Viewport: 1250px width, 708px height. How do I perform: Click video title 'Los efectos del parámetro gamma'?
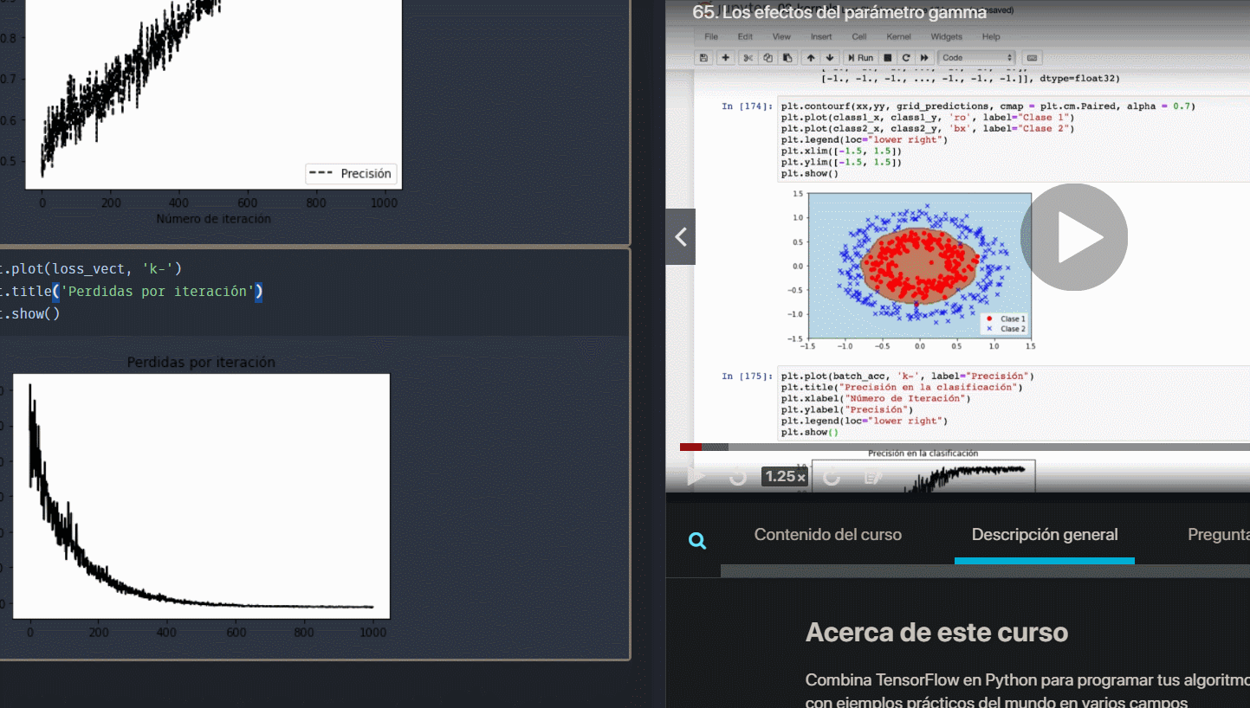[x=839, y=13]
